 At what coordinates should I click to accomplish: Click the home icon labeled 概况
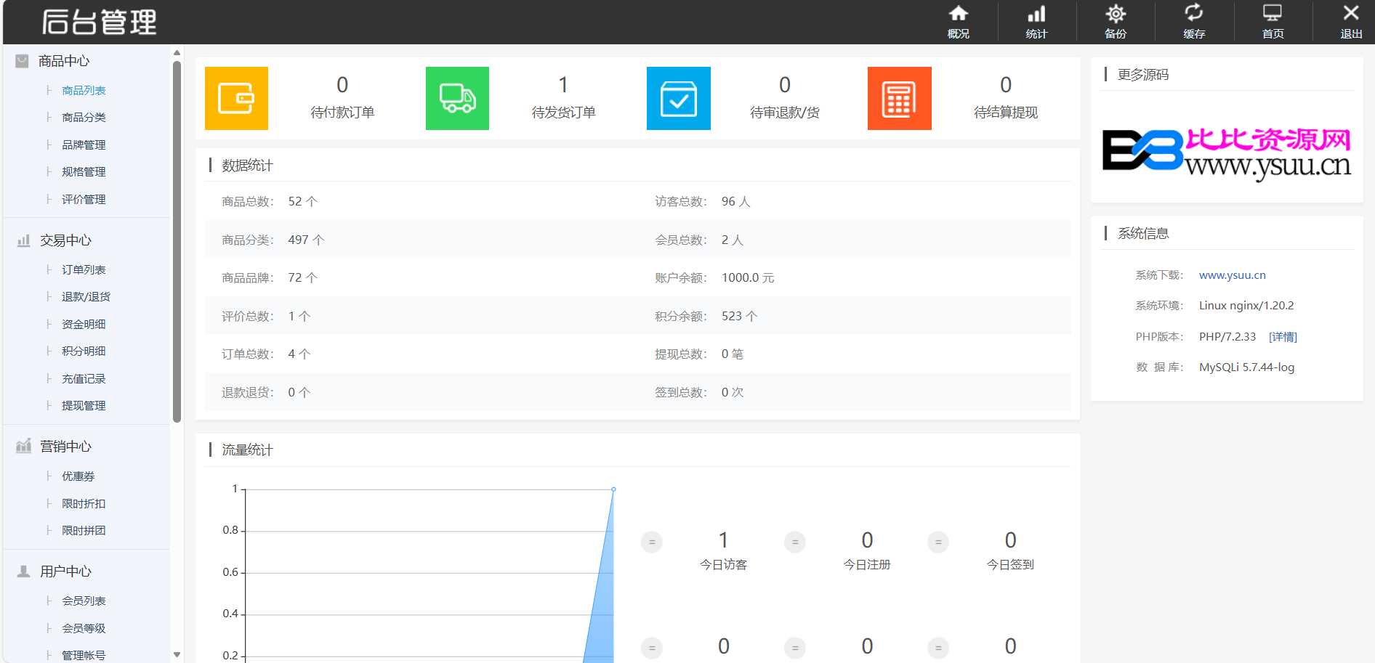pos(958,22)
